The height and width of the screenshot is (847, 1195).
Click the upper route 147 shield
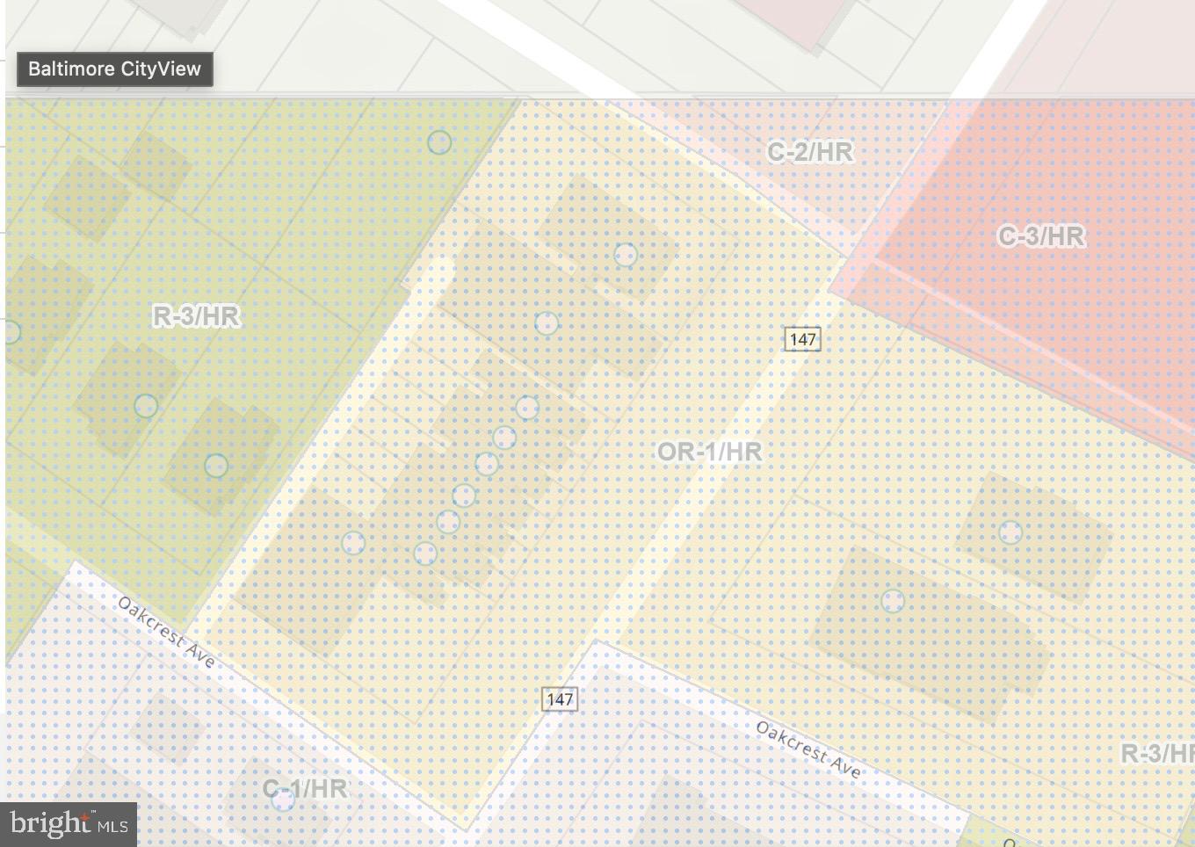pyautogui.click(x=802, y=339)
